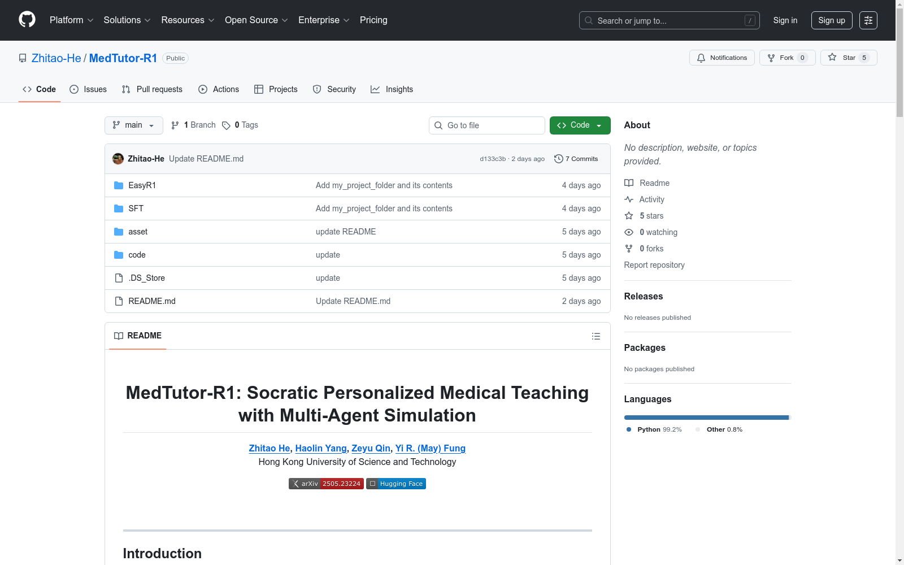The image size is (904, 565).
Task: Click the Other 0.8% language entry
Action: click(719, 429)
